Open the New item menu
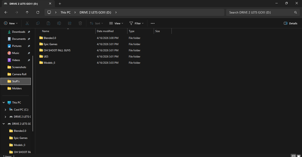Screen dimensions: 302x157 tap(11, 23)
